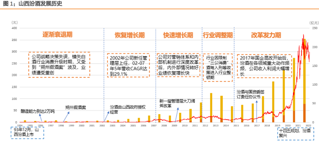319x141 pixels.
Task: Click the 2019 year label
Action: click(x=278, y=126)
